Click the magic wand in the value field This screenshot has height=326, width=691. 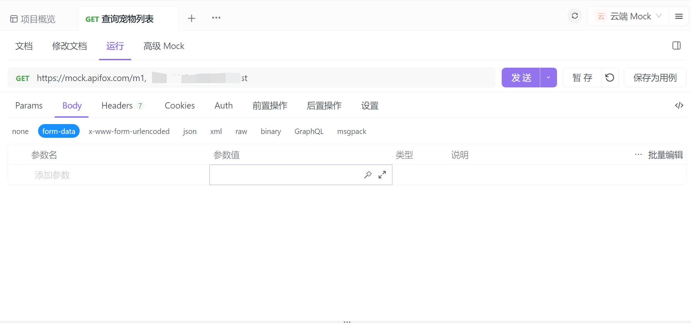pyautogui.click(x=368, y=174)
